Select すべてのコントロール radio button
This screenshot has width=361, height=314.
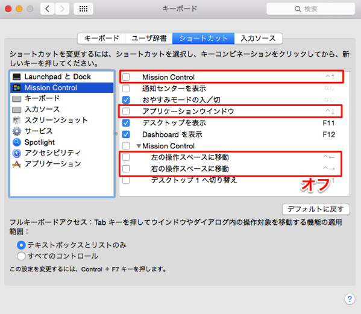click(21, 256)
